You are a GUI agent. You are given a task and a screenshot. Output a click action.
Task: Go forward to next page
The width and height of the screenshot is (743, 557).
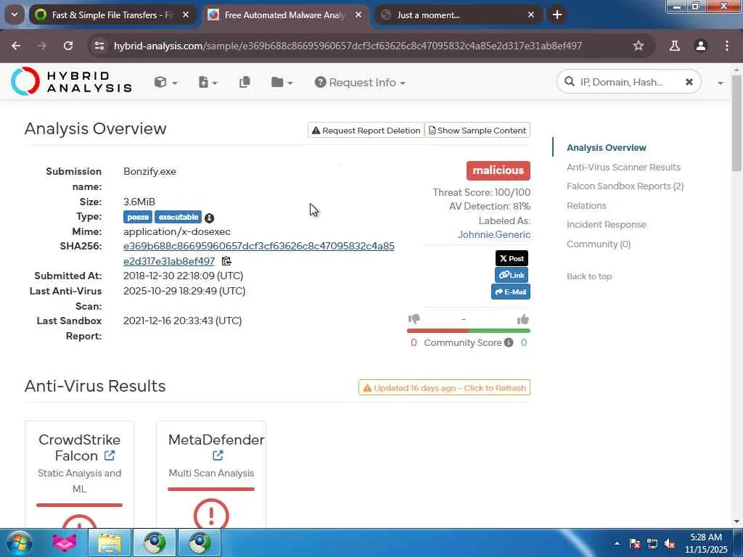point(42,46)
